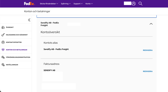Click the Sendify AB - FedEx Freight account header
Screen dimensions: 168x92
pos(50,24)
